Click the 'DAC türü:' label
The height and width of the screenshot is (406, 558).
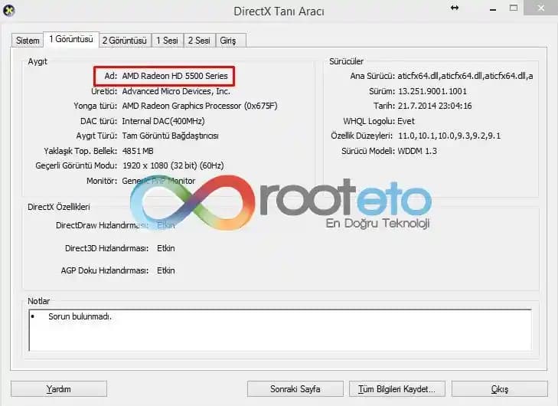99,121
